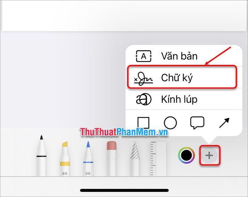The width and height of the screenshot is (248, 197).
Task: Select the blue pencil tool
Action: click(88, 158)
